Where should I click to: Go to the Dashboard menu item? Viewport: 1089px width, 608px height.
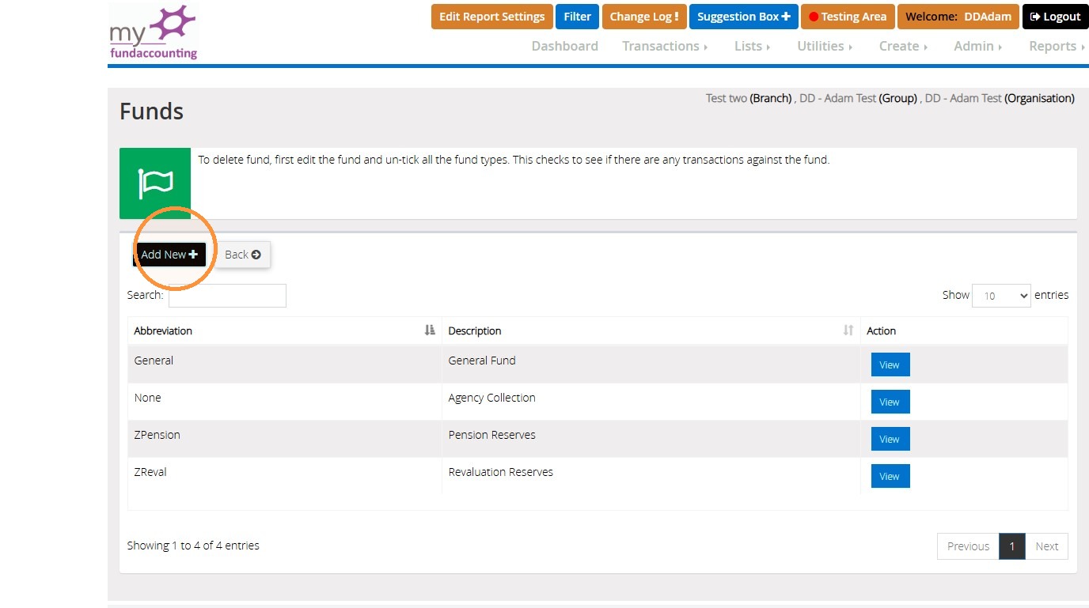564,46
